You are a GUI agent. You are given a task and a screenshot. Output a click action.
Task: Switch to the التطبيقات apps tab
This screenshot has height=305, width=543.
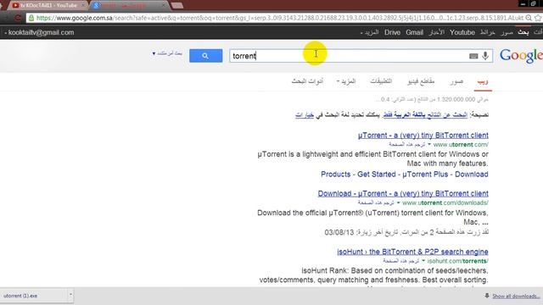pos(381,81)
